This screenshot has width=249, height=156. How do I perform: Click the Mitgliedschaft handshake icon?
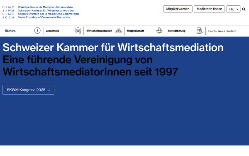pos(159,30)
